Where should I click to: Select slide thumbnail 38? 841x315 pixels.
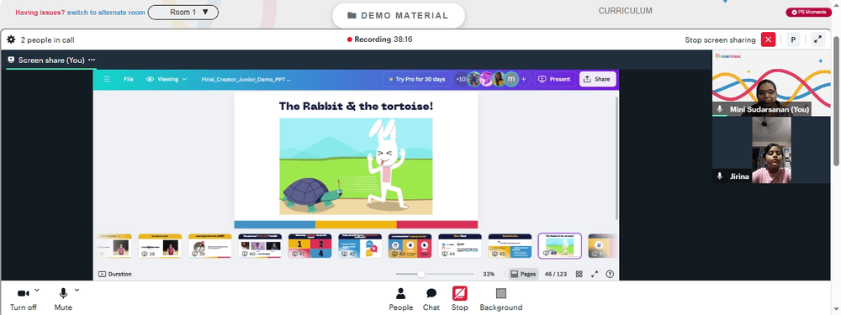[x=160, y=246]
